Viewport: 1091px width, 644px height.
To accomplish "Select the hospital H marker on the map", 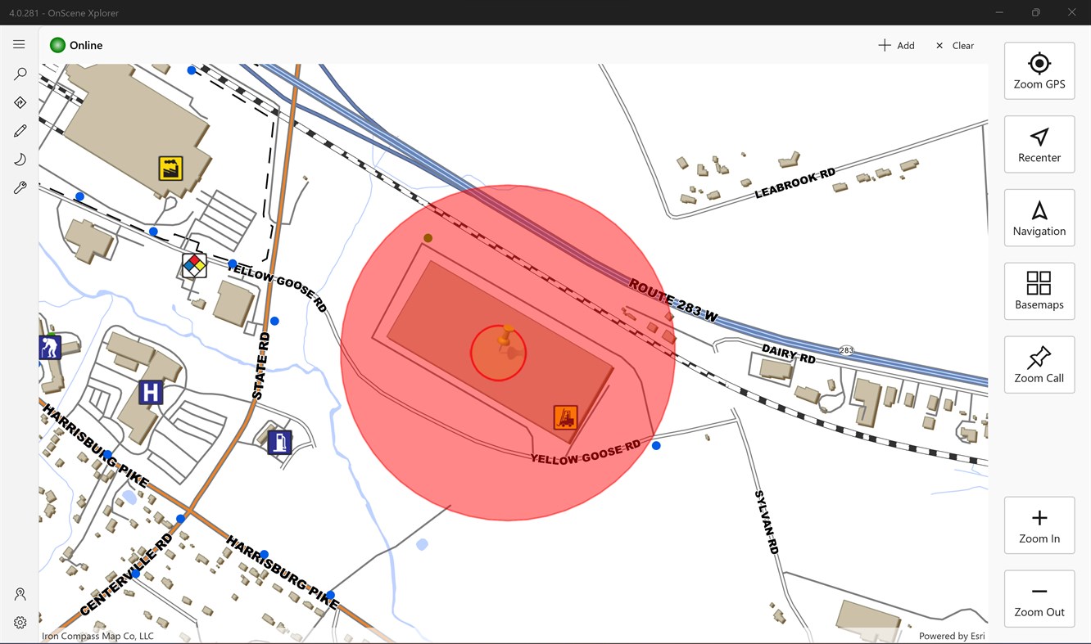I will pyautogui.click(x=151, y=394).
